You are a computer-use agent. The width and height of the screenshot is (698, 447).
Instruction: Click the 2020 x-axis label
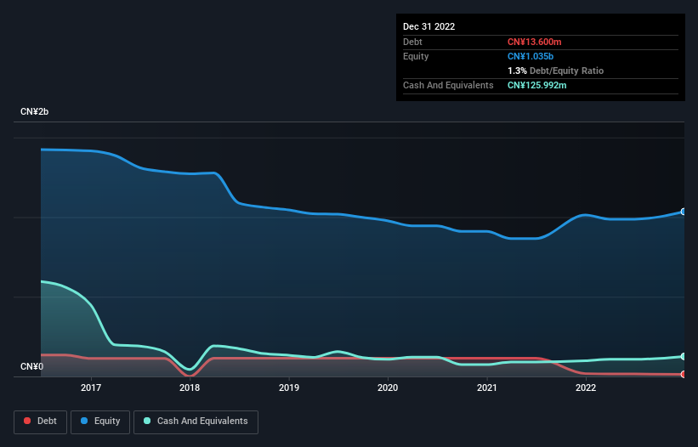click(x=388, y=388)
